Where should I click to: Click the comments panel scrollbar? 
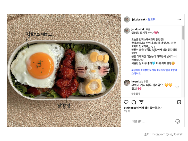point(183,33)
